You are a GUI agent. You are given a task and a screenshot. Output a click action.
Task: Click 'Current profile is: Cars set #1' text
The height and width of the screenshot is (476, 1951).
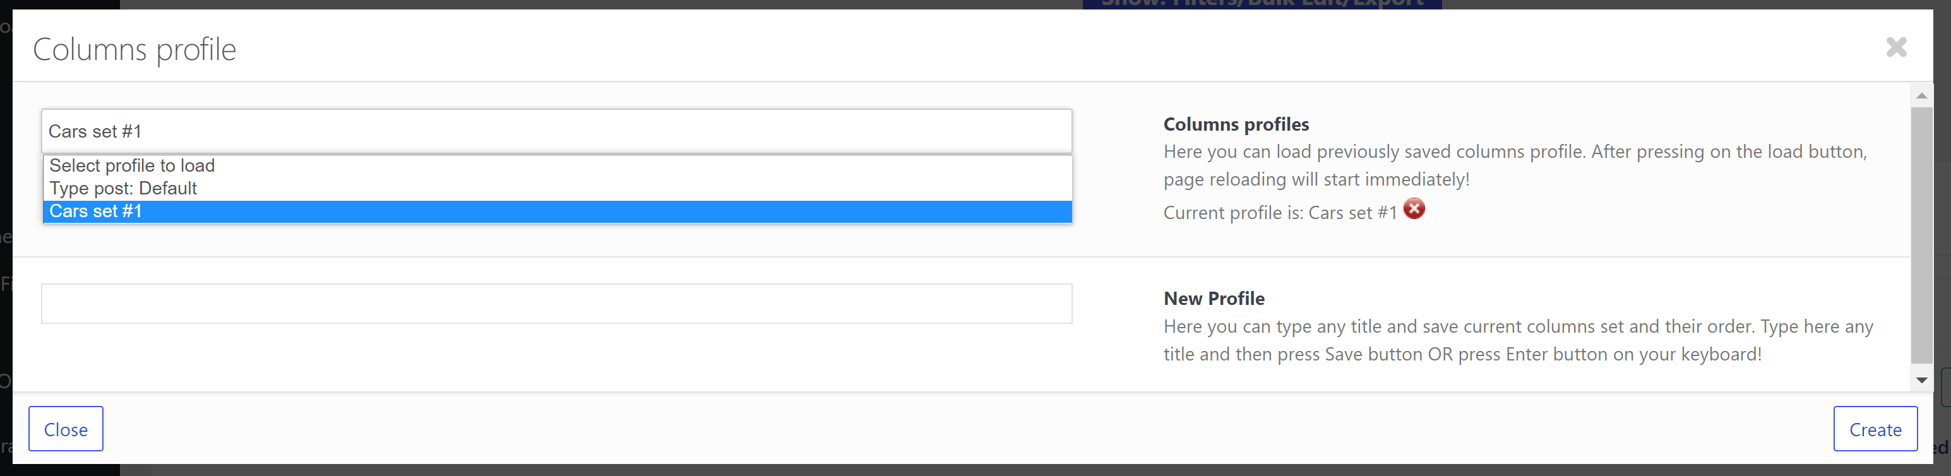pos(1280,213)
